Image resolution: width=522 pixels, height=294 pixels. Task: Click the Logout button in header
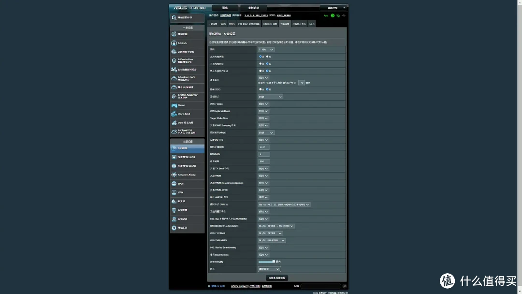pyautogui.click(x=225, y=8)
